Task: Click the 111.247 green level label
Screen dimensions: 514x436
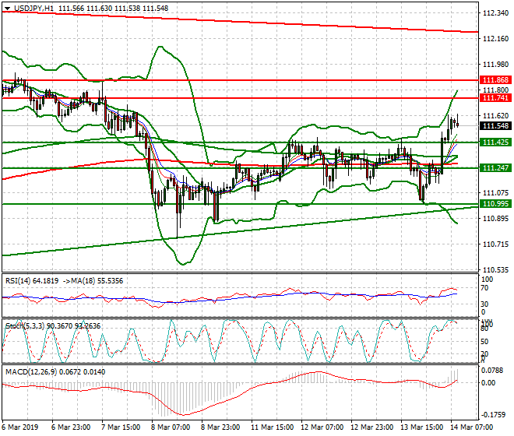Action: click(495, 168)
